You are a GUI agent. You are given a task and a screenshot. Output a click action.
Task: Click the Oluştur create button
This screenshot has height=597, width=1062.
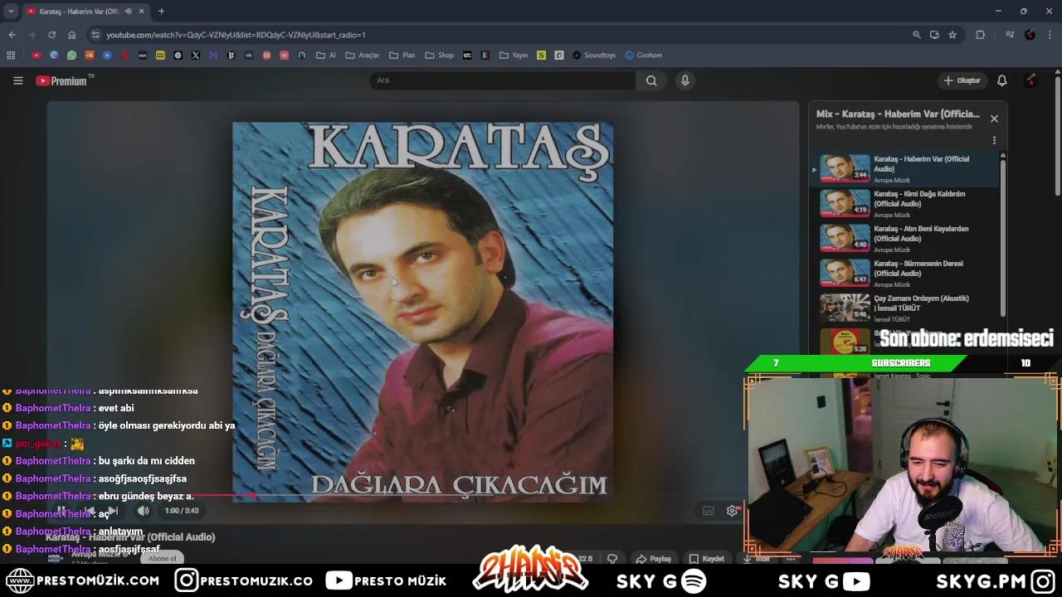[962, 80]
